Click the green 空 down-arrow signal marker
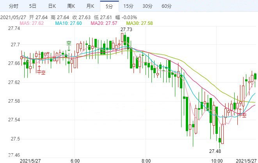This screenshot has height=163, width=258. [x=68, y=44]
